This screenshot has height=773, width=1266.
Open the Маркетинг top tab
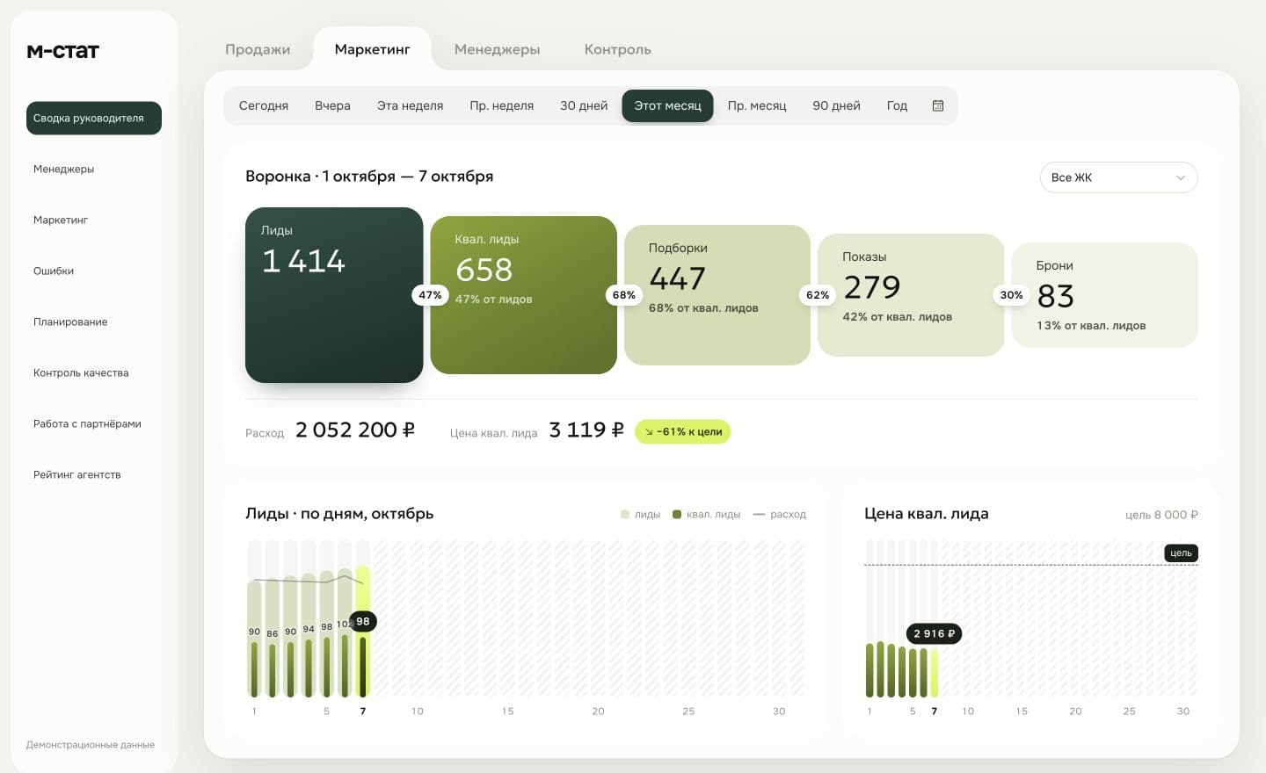372,49
